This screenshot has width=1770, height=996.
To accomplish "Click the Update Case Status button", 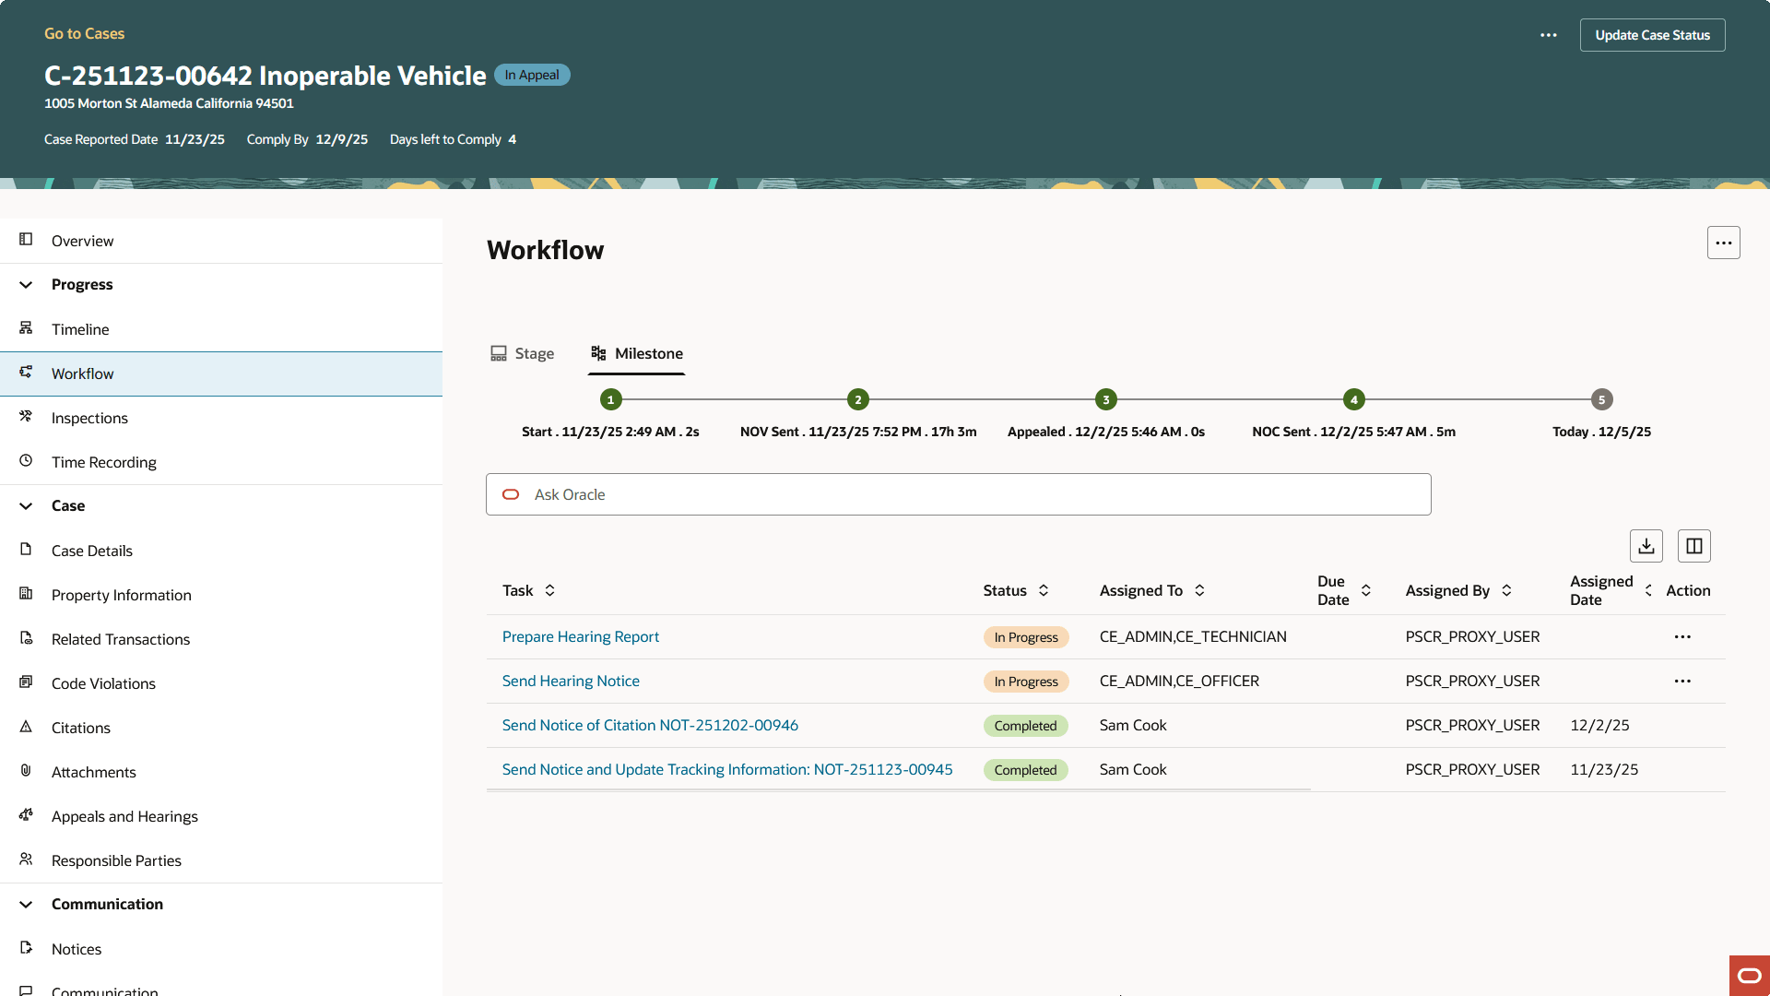I will (x=1652, y=34).
